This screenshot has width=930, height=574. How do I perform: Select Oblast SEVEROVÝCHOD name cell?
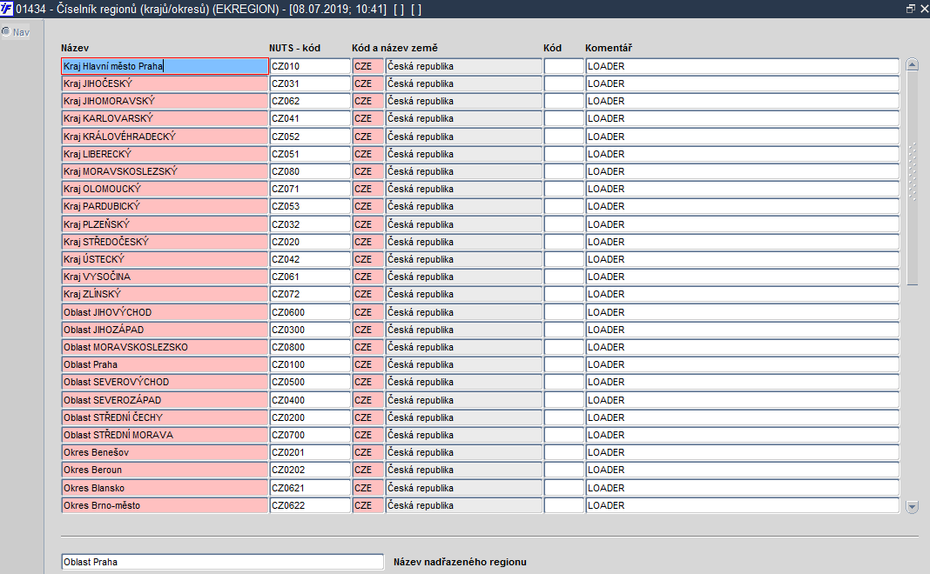pos(165,382)
